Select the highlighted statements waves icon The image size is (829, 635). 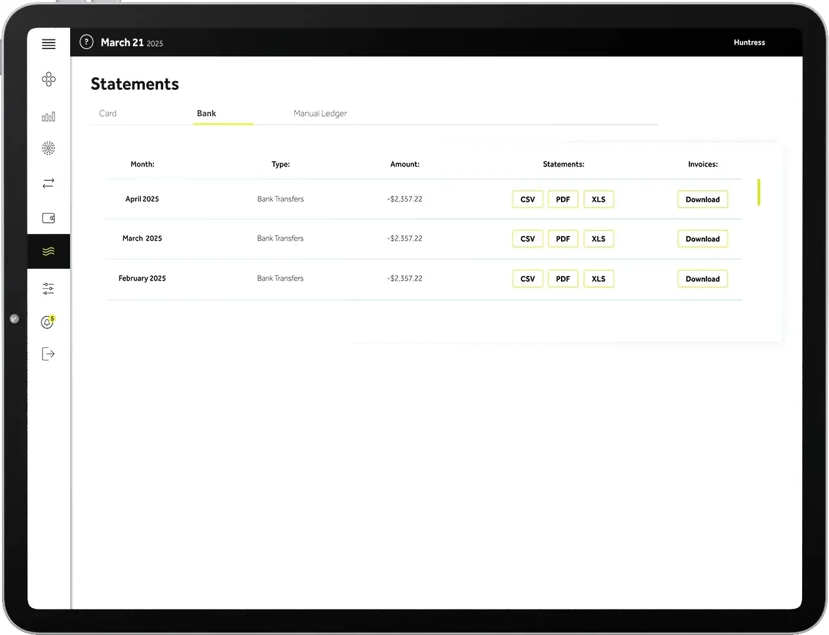48,252
